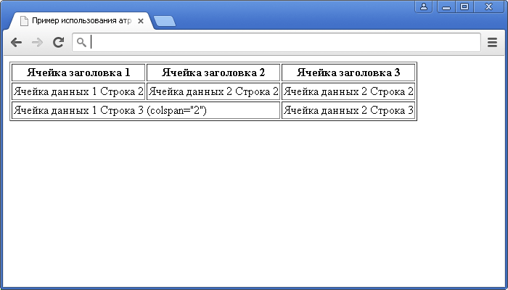
Task: Minimize the browser window
Action: pyautogui.click(x=446, y=7)
